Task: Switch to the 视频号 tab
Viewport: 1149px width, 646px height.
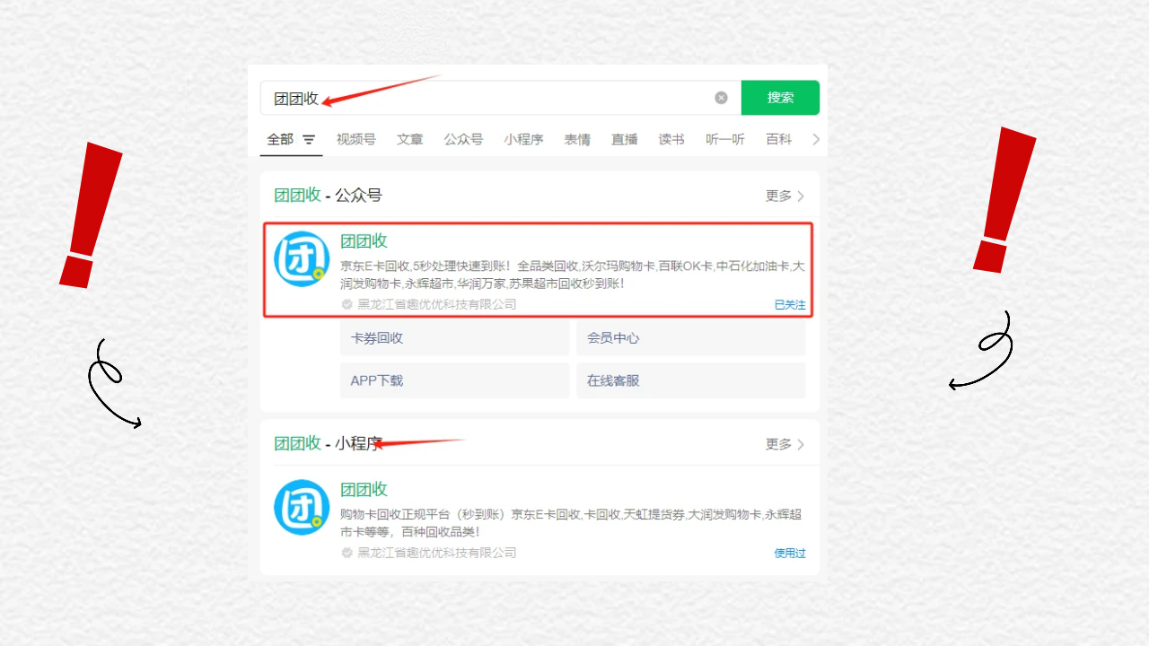Action: (x=356, y=139)
